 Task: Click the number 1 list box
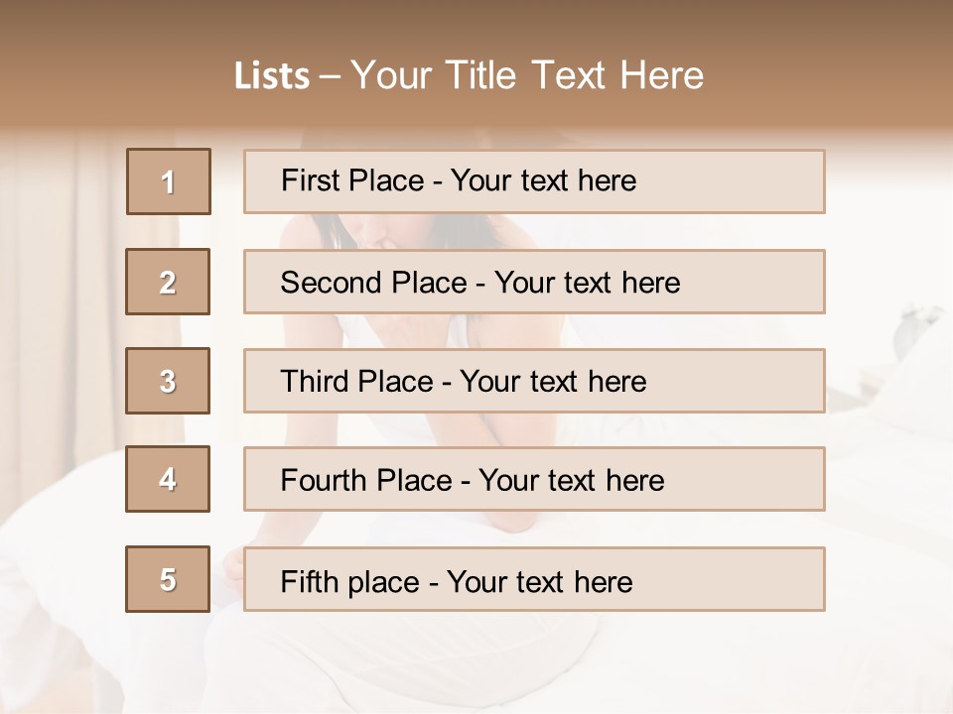[169, 181]
